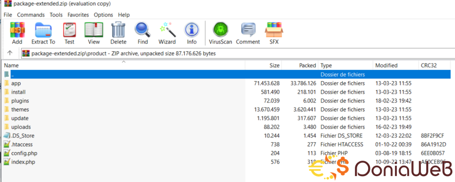The image size is (455, 182).
Task: Click the WinRAR title bar icon
Action: [x=8, y=4]
